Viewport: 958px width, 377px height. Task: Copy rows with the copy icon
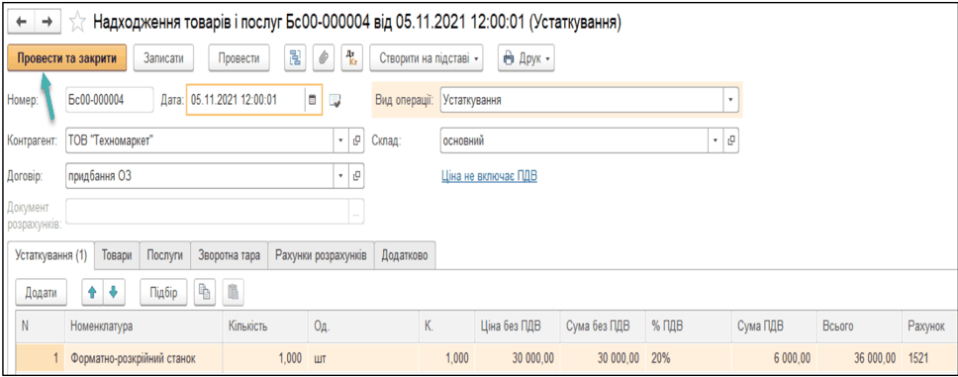[x=204, y=293]
